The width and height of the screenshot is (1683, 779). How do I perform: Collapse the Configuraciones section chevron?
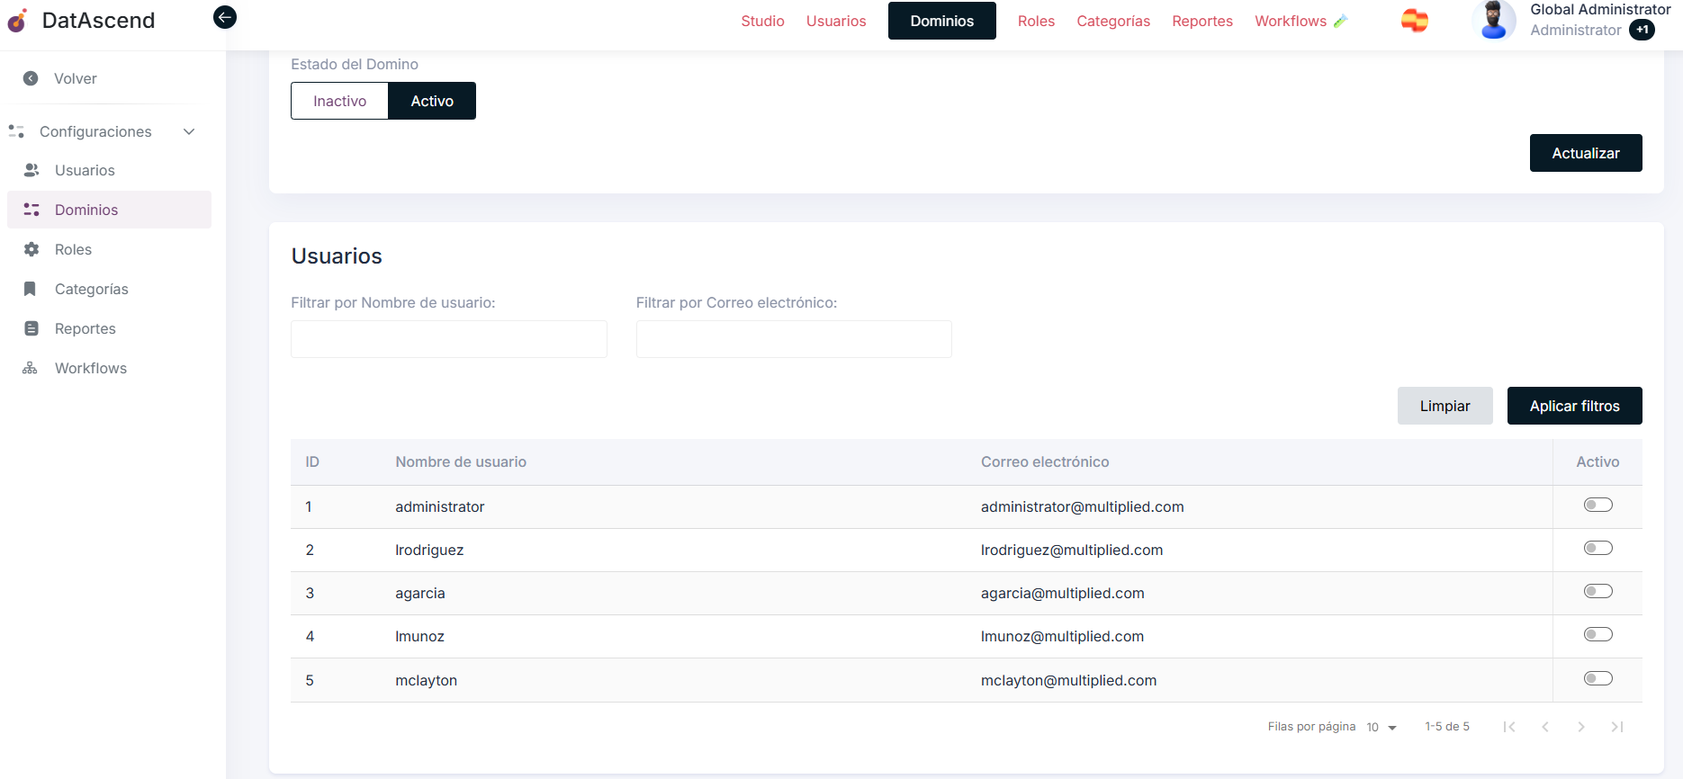pos(189,131)
